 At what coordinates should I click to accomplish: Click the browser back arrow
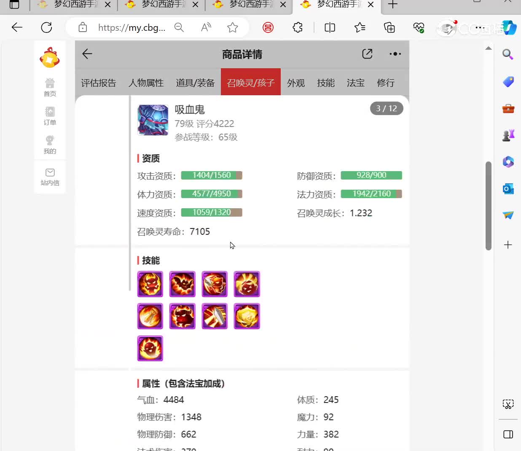pyautogui.click(x=17, y=27)
